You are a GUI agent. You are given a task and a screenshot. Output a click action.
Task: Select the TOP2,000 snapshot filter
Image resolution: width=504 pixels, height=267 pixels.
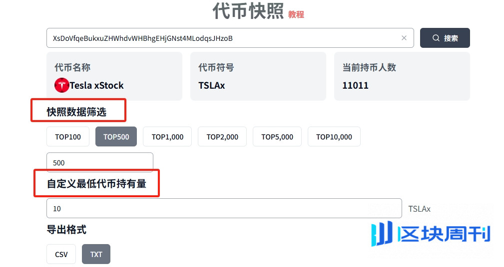(x=222, y=136)
